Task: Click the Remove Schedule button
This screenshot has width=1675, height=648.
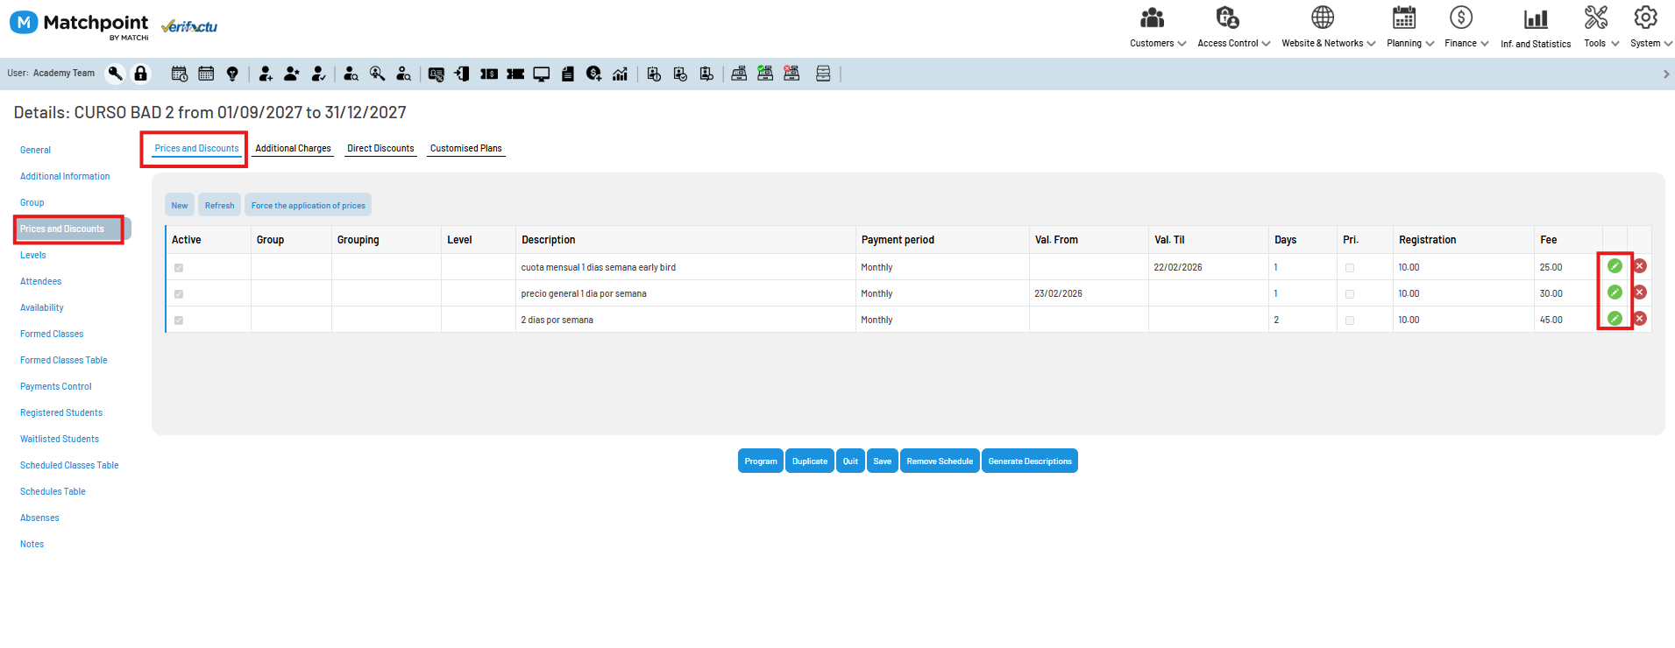Action: pos(940,461)
